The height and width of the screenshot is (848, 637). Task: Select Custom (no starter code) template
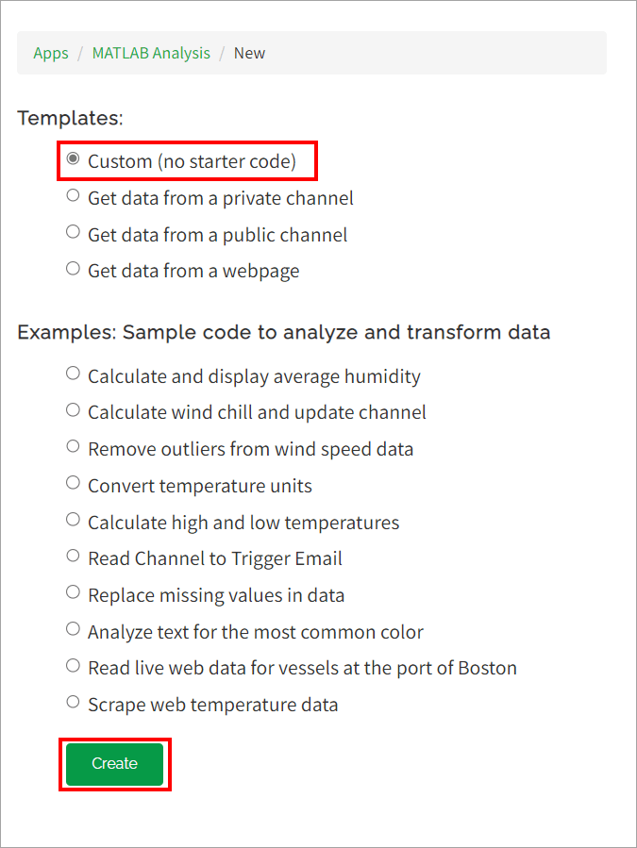point(74,160)
